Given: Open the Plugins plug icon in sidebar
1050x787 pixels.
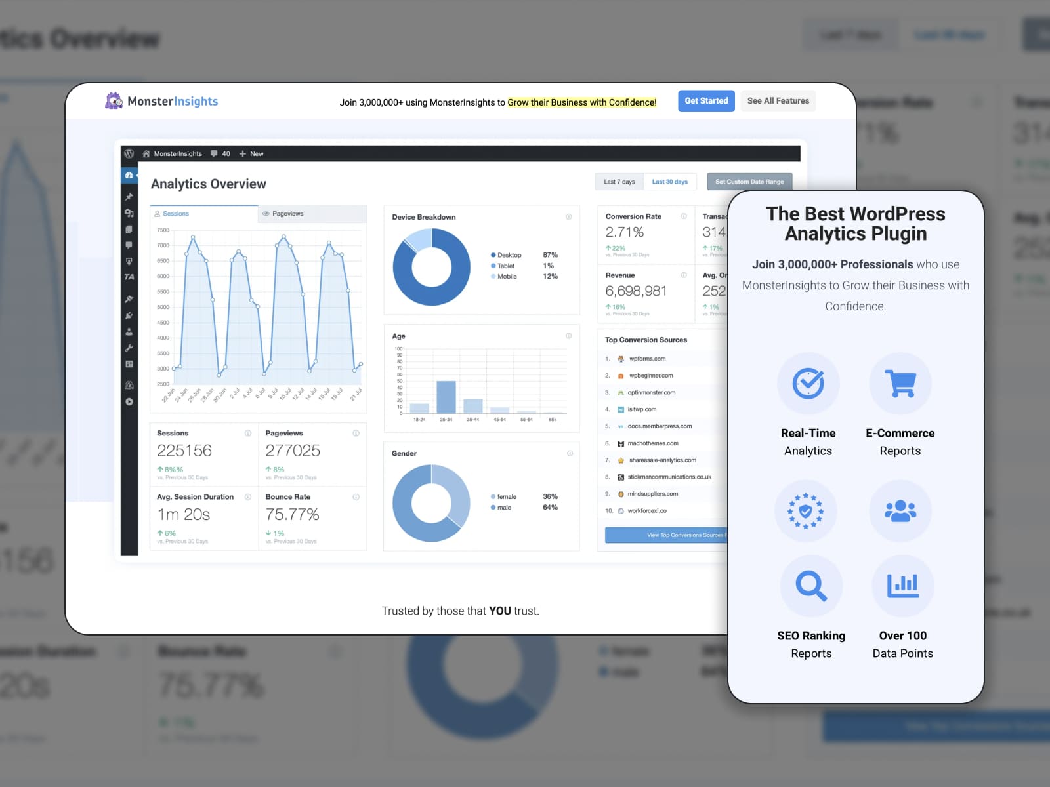Looking at the screenshot, I should [x=129, y=315].
